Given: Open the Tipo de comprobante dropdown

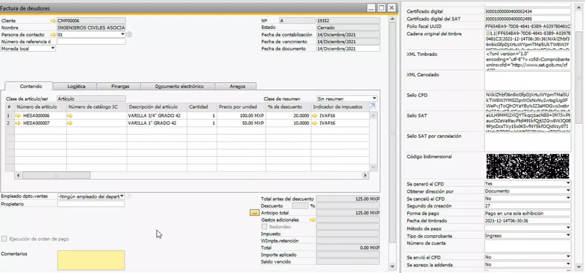Looking at the screenshot, I should pos(568,236).
